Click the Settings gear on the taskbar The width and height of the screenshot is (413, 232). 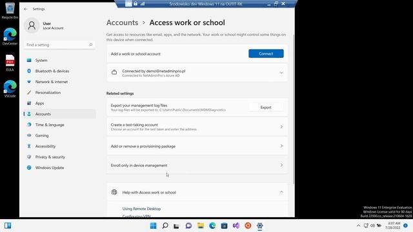pyautogui.click(x=259, y=226)
